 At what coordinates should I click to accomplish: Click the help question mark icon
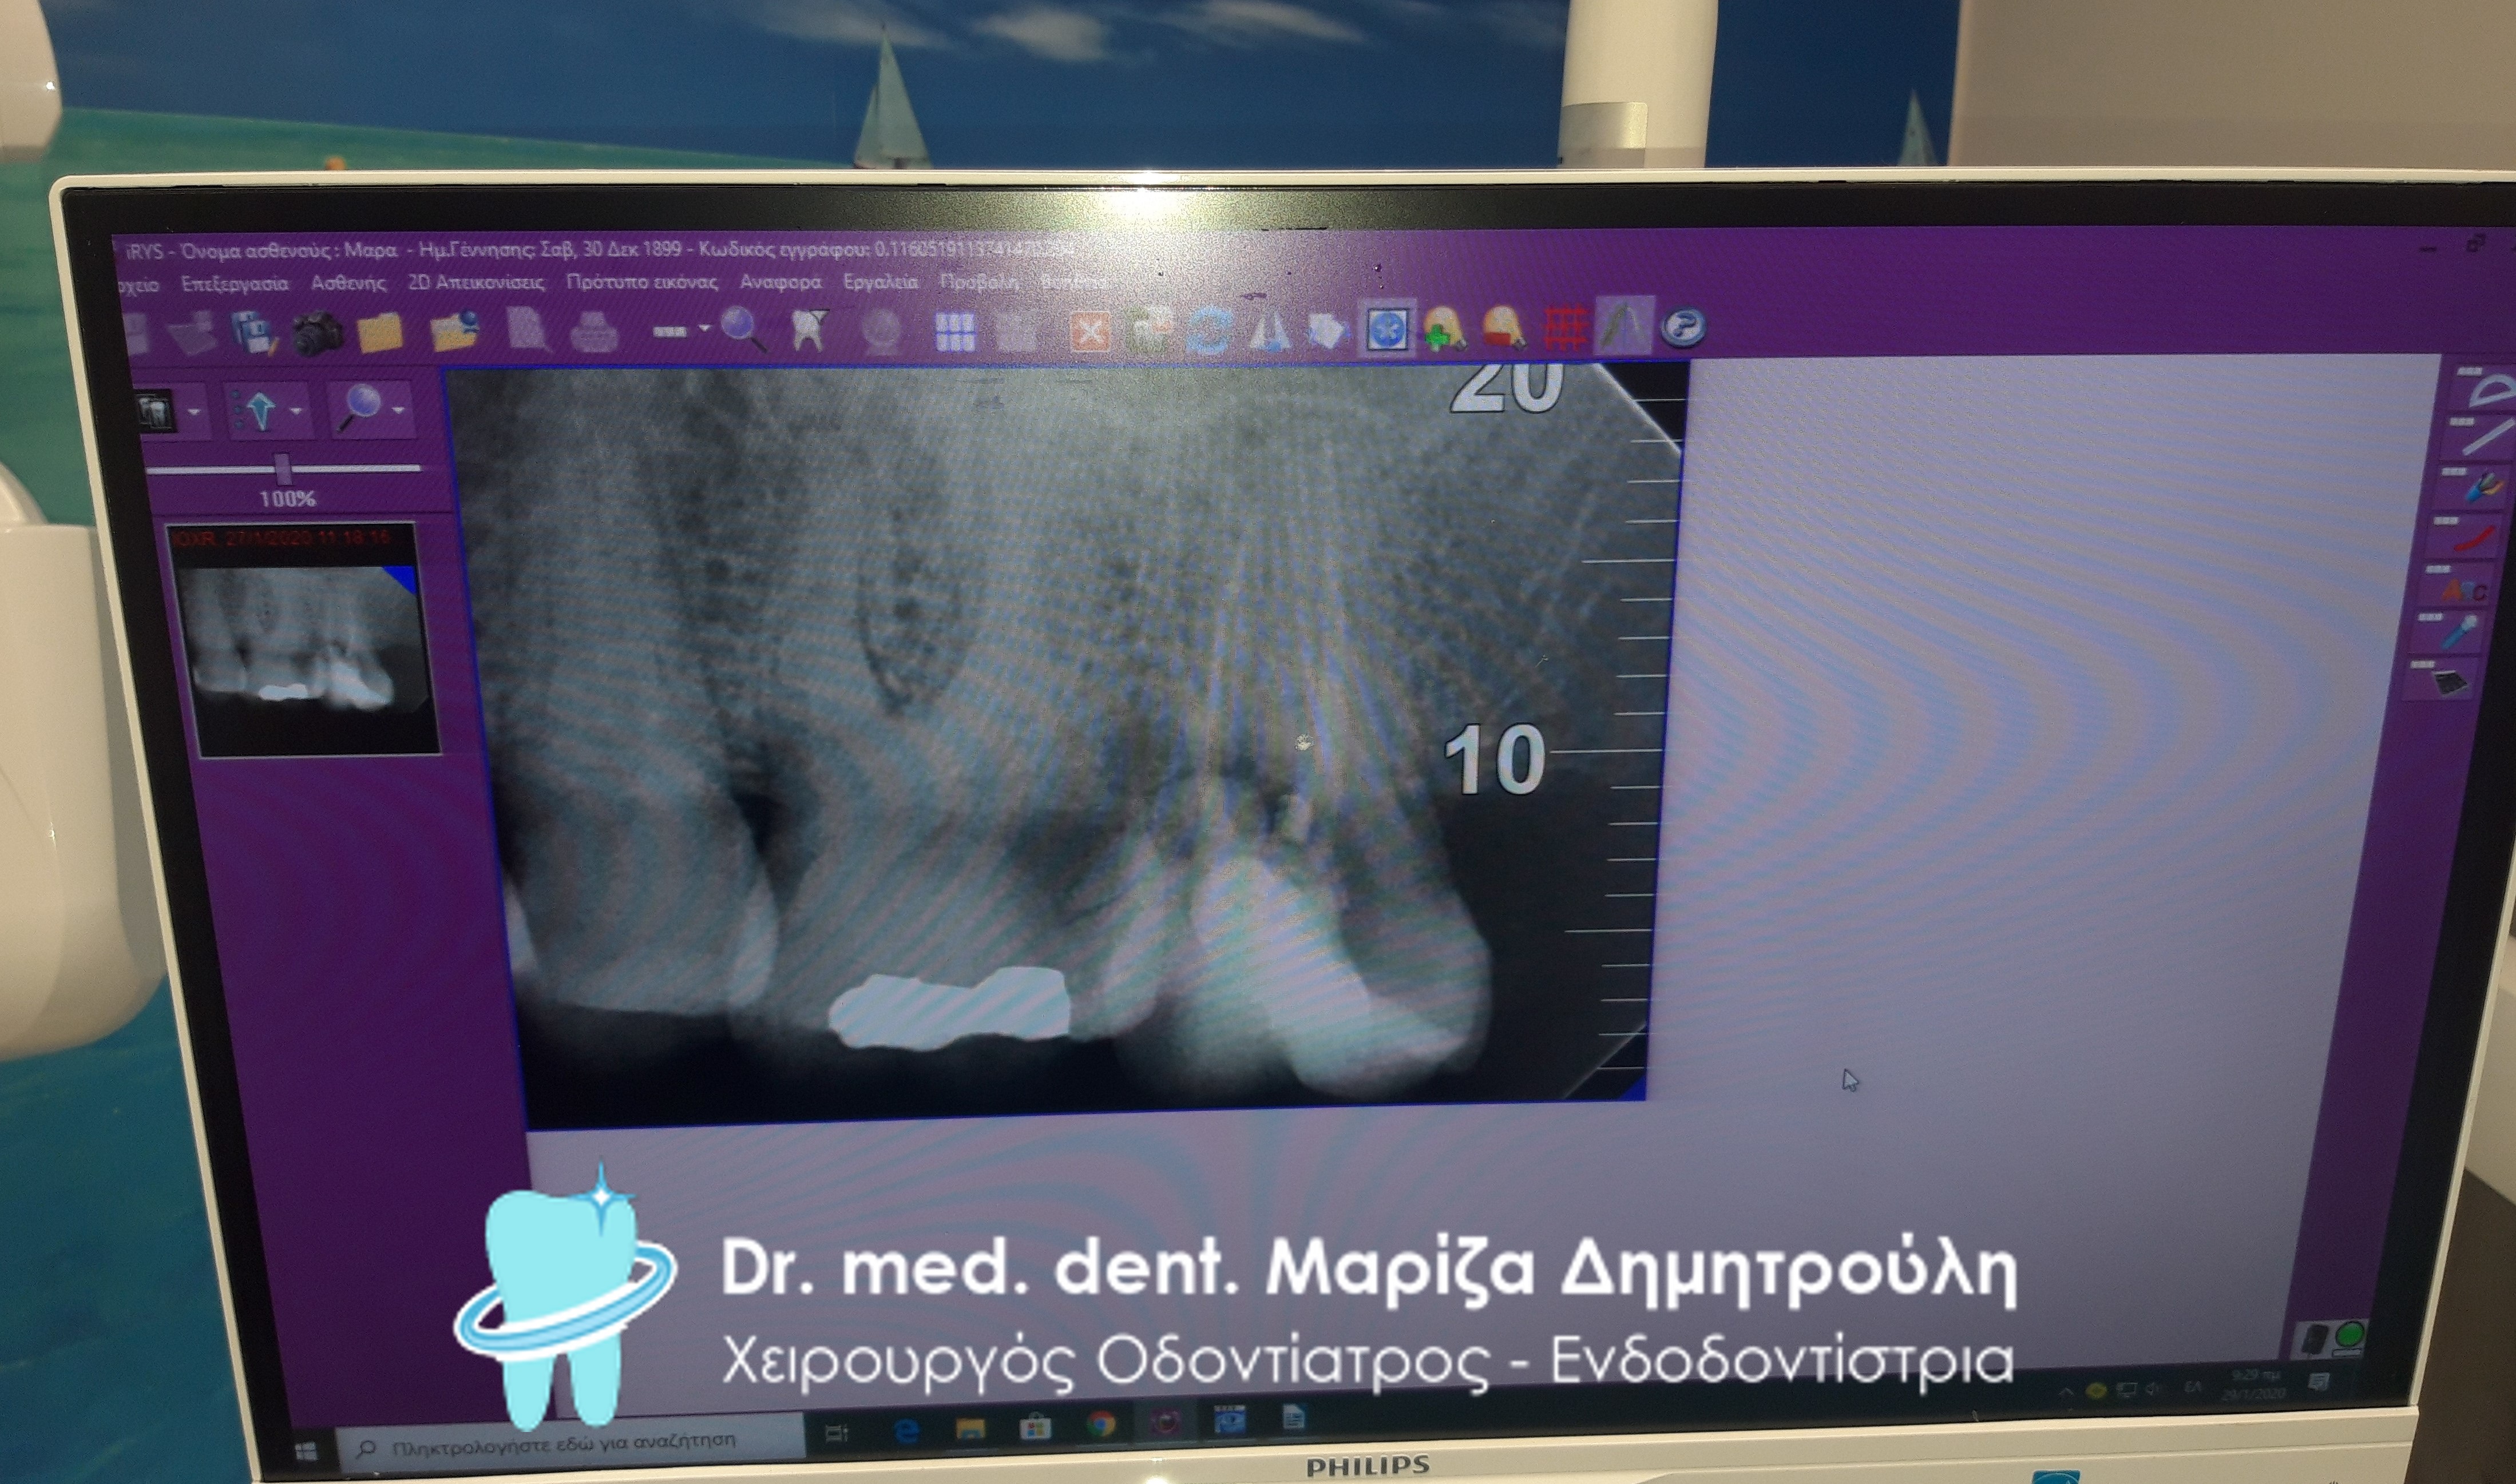point(1683,327)
